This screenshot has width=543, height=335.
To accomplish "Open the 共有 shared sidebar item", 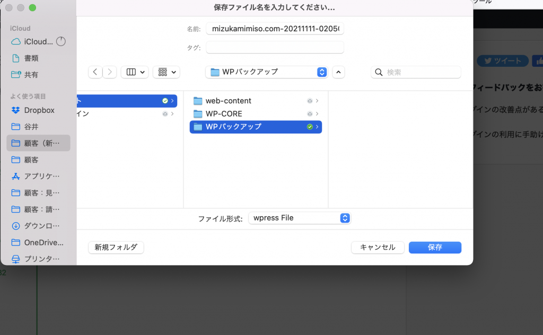I will (31, 75).
